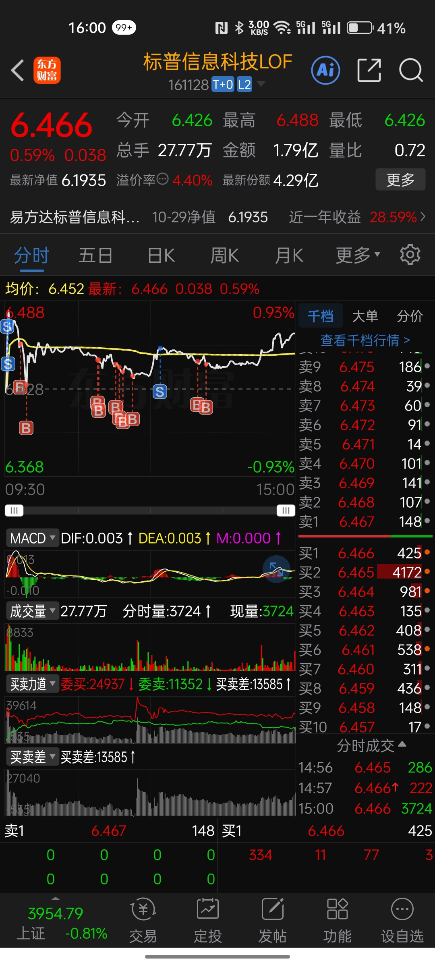Tap the lowest B marker near open

click(x=26, y=428)
